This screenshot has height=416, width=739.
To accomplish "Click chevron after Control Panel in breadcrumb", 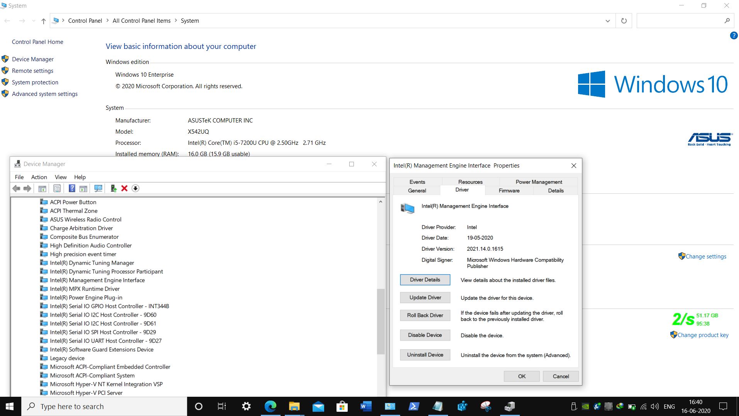I will pos(107,21).
